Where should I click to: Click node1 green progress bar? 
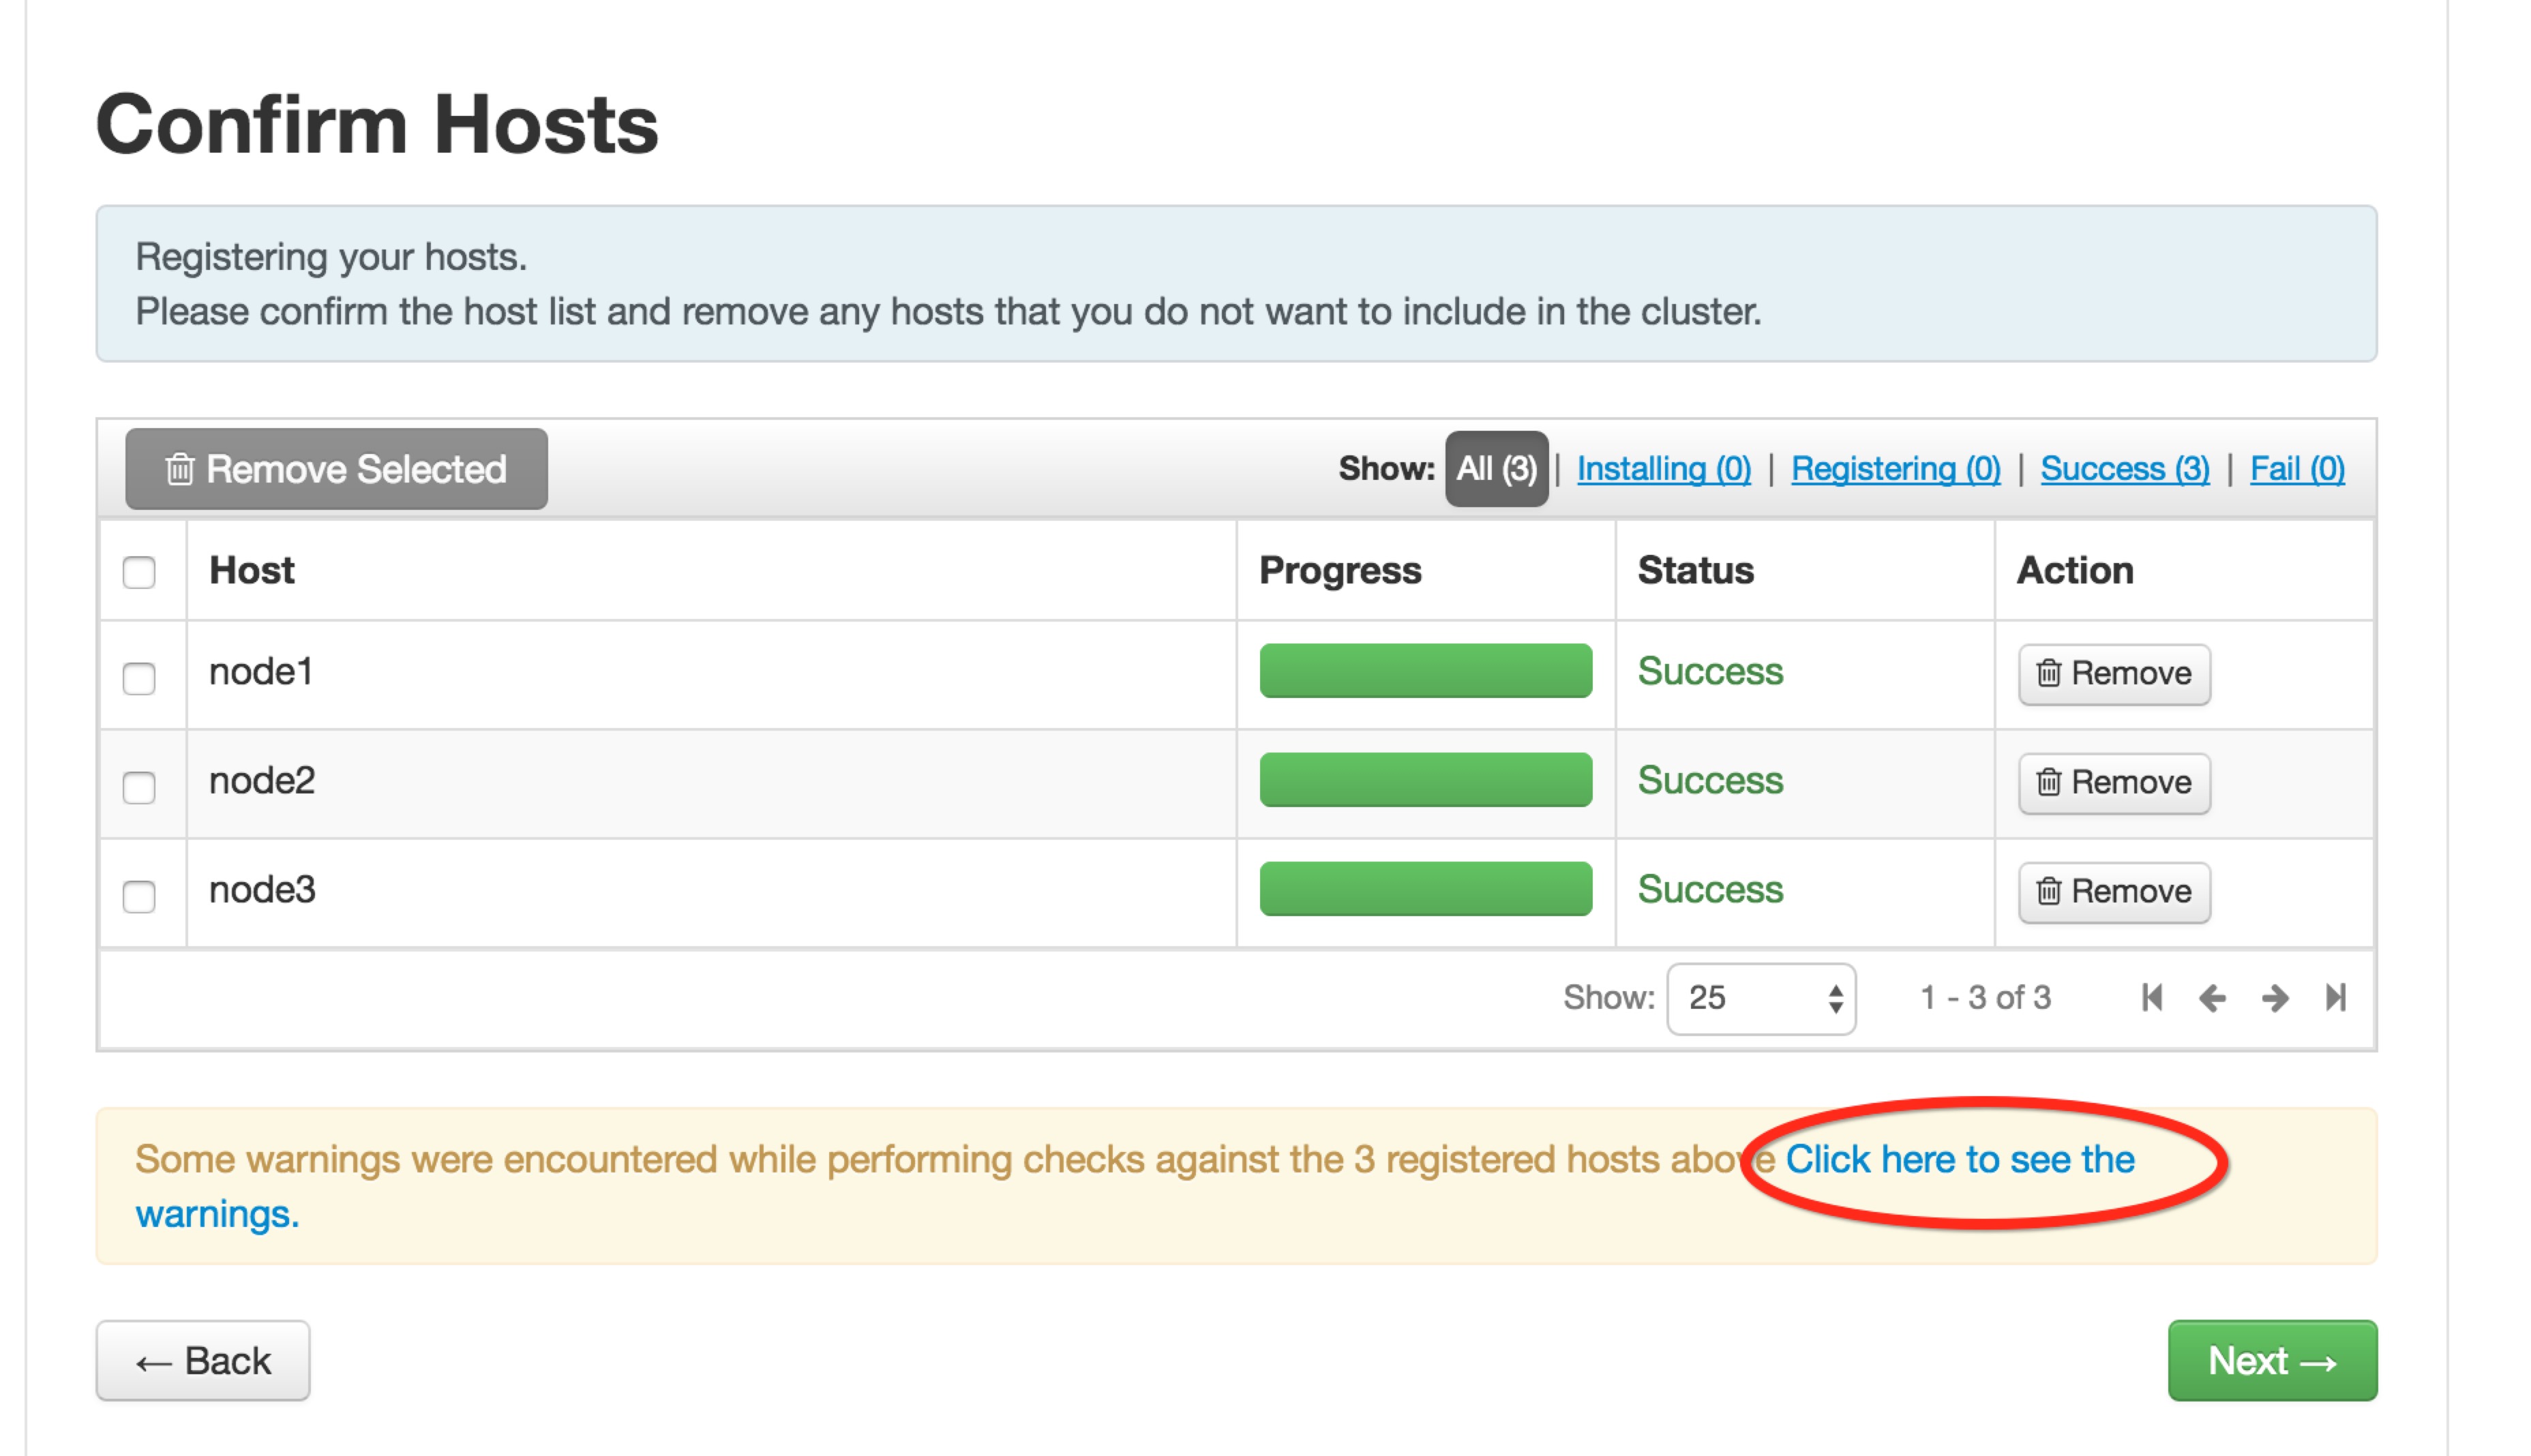click(x=1425, y=671)
